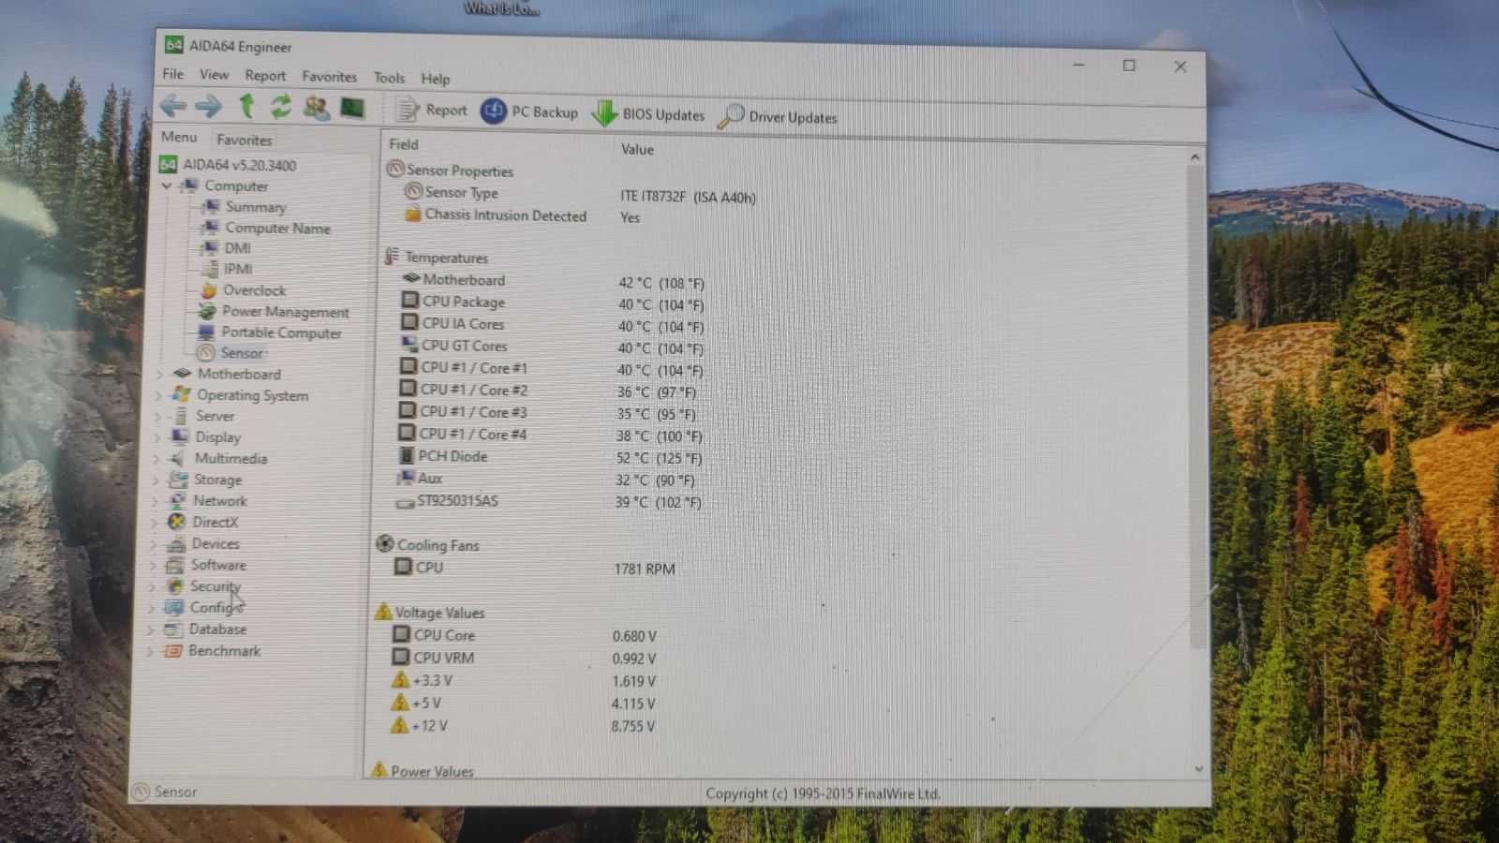Open the View menu
1499x843 pixels.
pyautogui.click(x=214, y=75)
